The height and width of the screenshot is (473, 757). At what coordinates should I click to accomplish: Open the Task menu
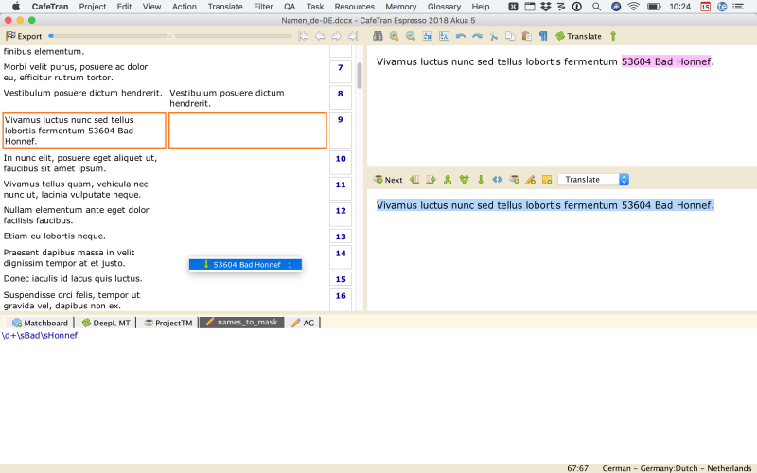(x=315, y=7)
